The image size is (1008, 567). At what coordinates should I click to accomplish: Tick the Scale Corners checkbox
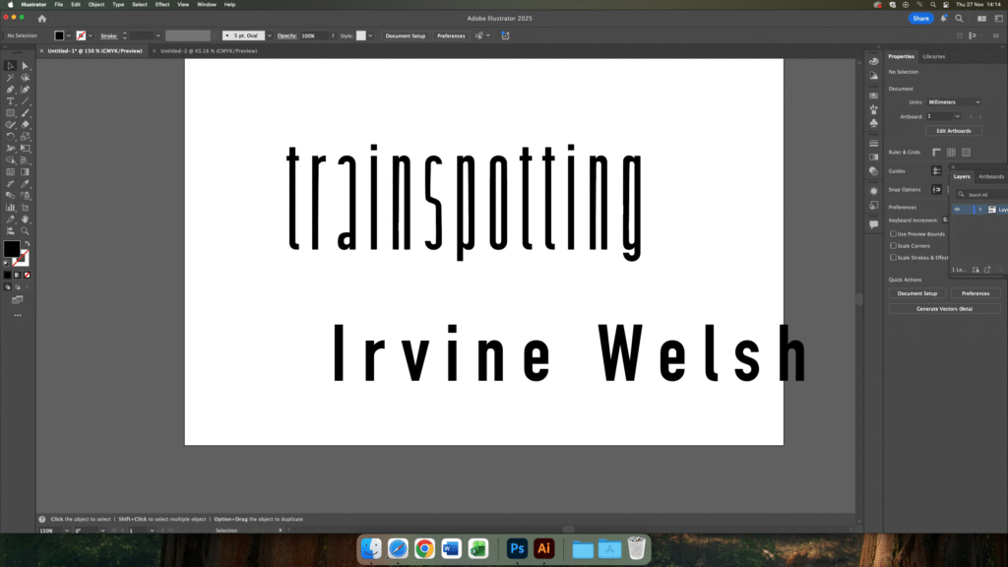[x=893, y=246]
